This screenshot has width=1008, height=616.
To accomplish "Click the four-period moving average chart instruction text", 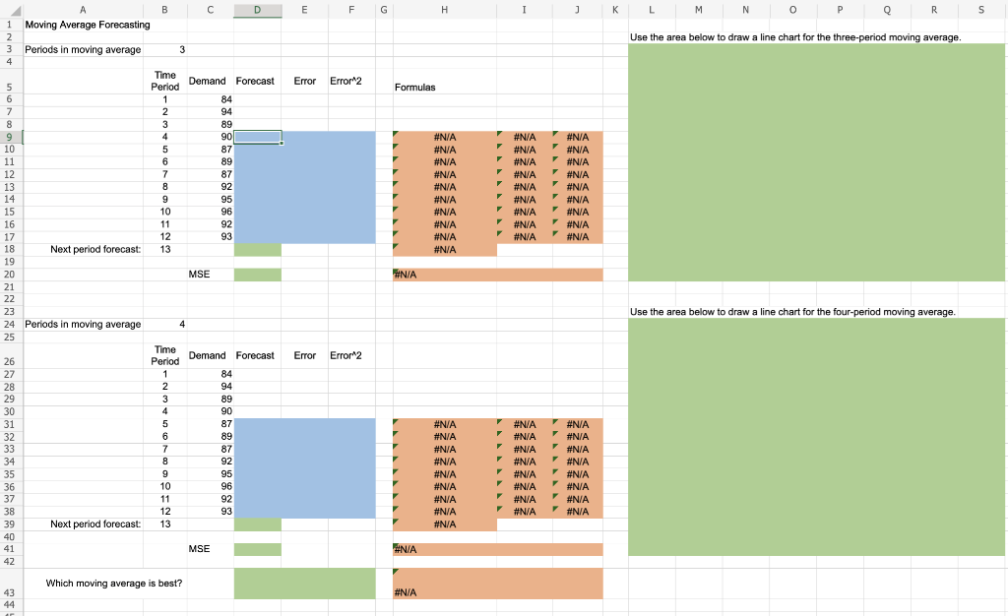I will (792, 312).
